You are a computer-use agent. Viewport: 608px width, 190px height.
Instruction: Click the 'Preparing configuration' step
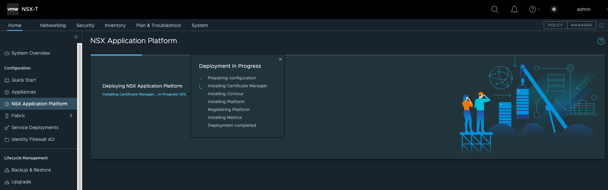(232, 78)
